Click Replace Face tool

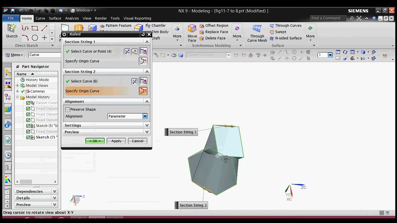tap(214, 32)
